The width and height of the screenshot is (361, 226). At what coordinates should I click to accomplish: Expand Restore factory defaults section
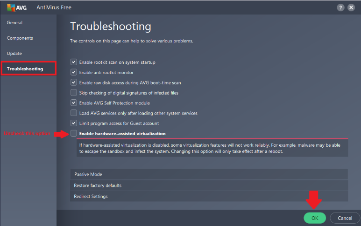point(209,185)
